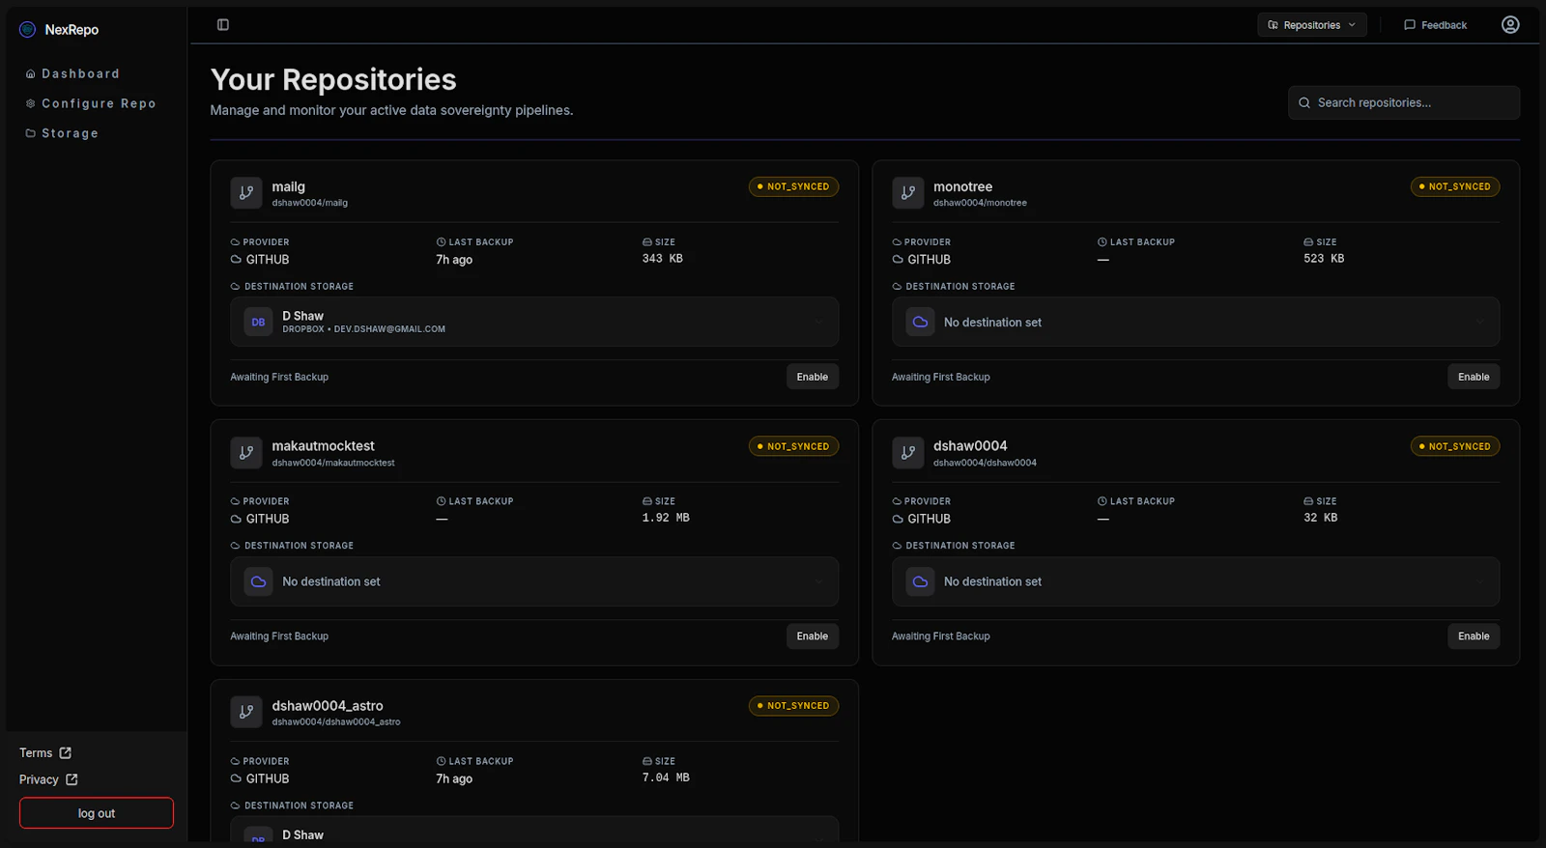Enable backup for mailg

tap(813, 377)
